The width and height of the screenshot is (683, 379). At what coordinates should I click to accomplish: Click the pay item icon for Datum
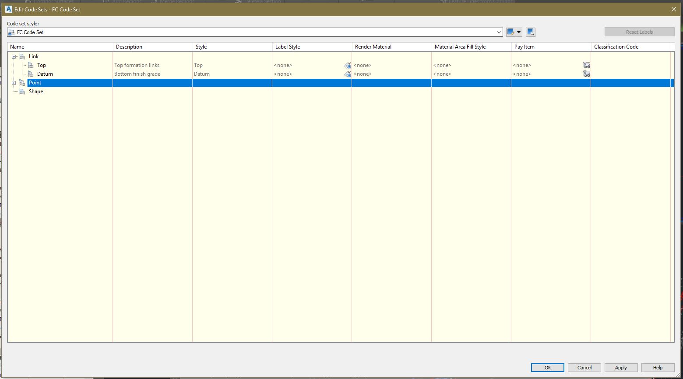click(587, 74)
